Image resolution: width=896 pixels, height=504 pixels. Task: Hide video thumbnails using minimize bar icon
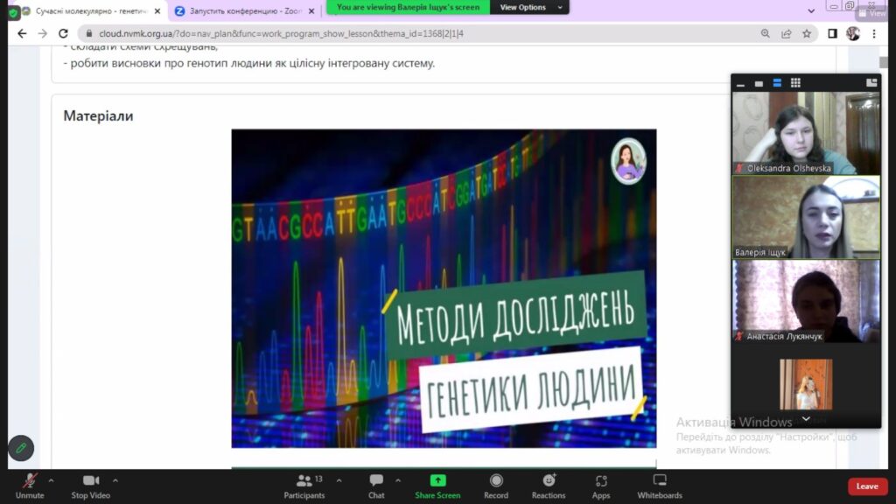point(741,84)
